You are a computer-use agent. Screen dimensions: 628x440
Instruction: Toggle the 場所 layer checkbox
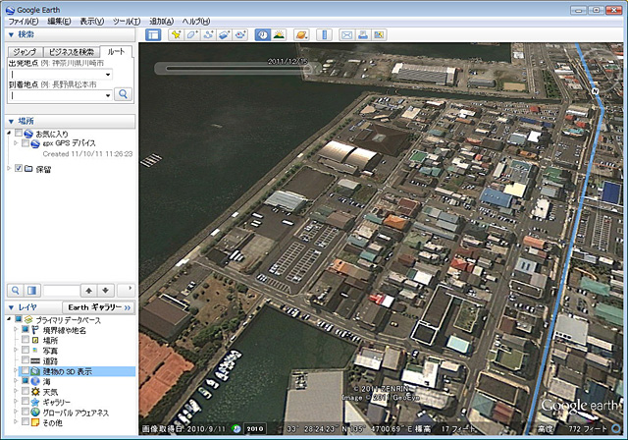[26, 340]
